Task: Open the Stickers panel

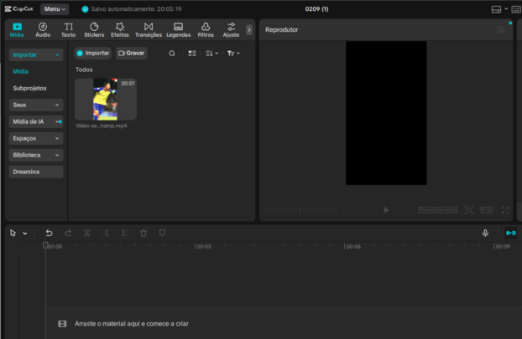Action: point(94,30)
